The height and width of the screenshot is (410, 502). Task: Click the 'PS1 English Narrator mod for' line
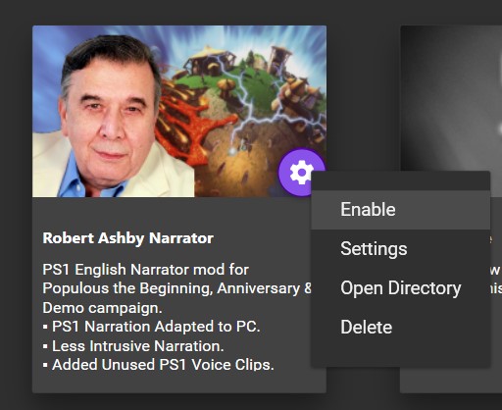tap(146, 270)
